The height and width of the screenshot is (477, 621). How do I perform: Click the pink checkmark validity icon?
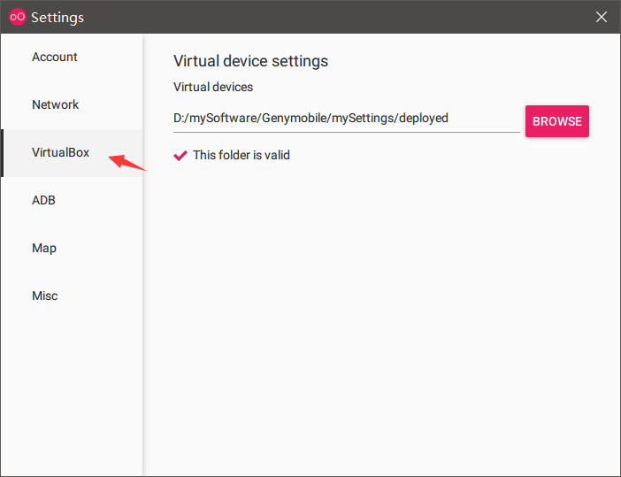(180, 155)
